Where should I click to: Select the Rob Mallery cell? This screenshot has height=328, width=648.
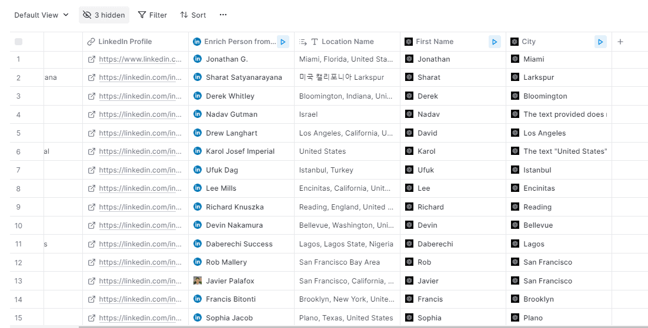pyautogui.click(x=241, y=262)
